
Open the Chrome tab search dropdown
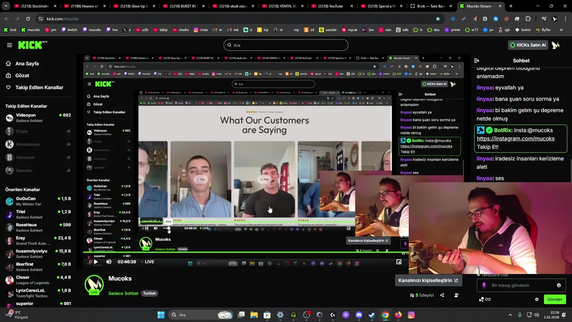(6, 6)
